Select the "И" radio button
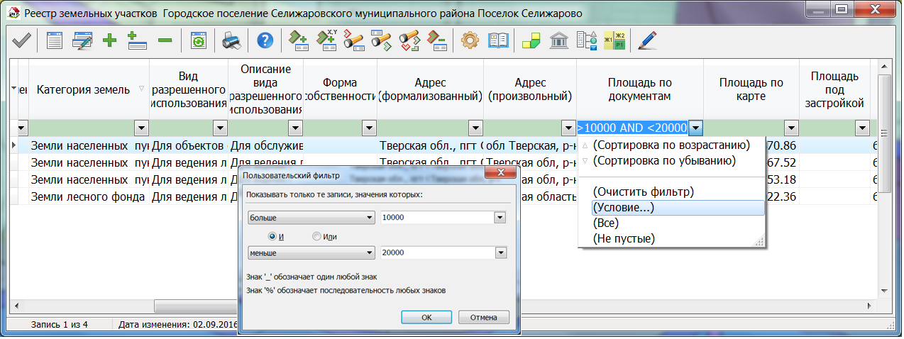Viewport: 904px width, 339px height. coord(272,236)
